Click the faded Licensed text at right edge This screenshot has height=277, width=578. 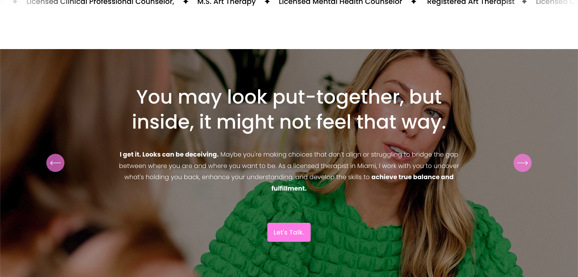pyautogui.click(x=552, y=2)
